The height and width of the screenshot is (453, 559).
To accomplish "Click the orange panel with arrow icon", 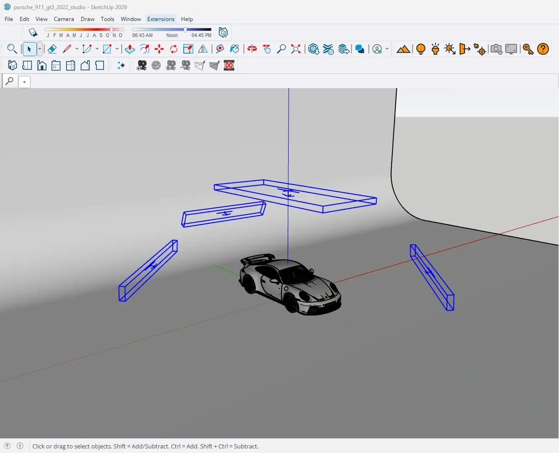I will tap(465, 49).
